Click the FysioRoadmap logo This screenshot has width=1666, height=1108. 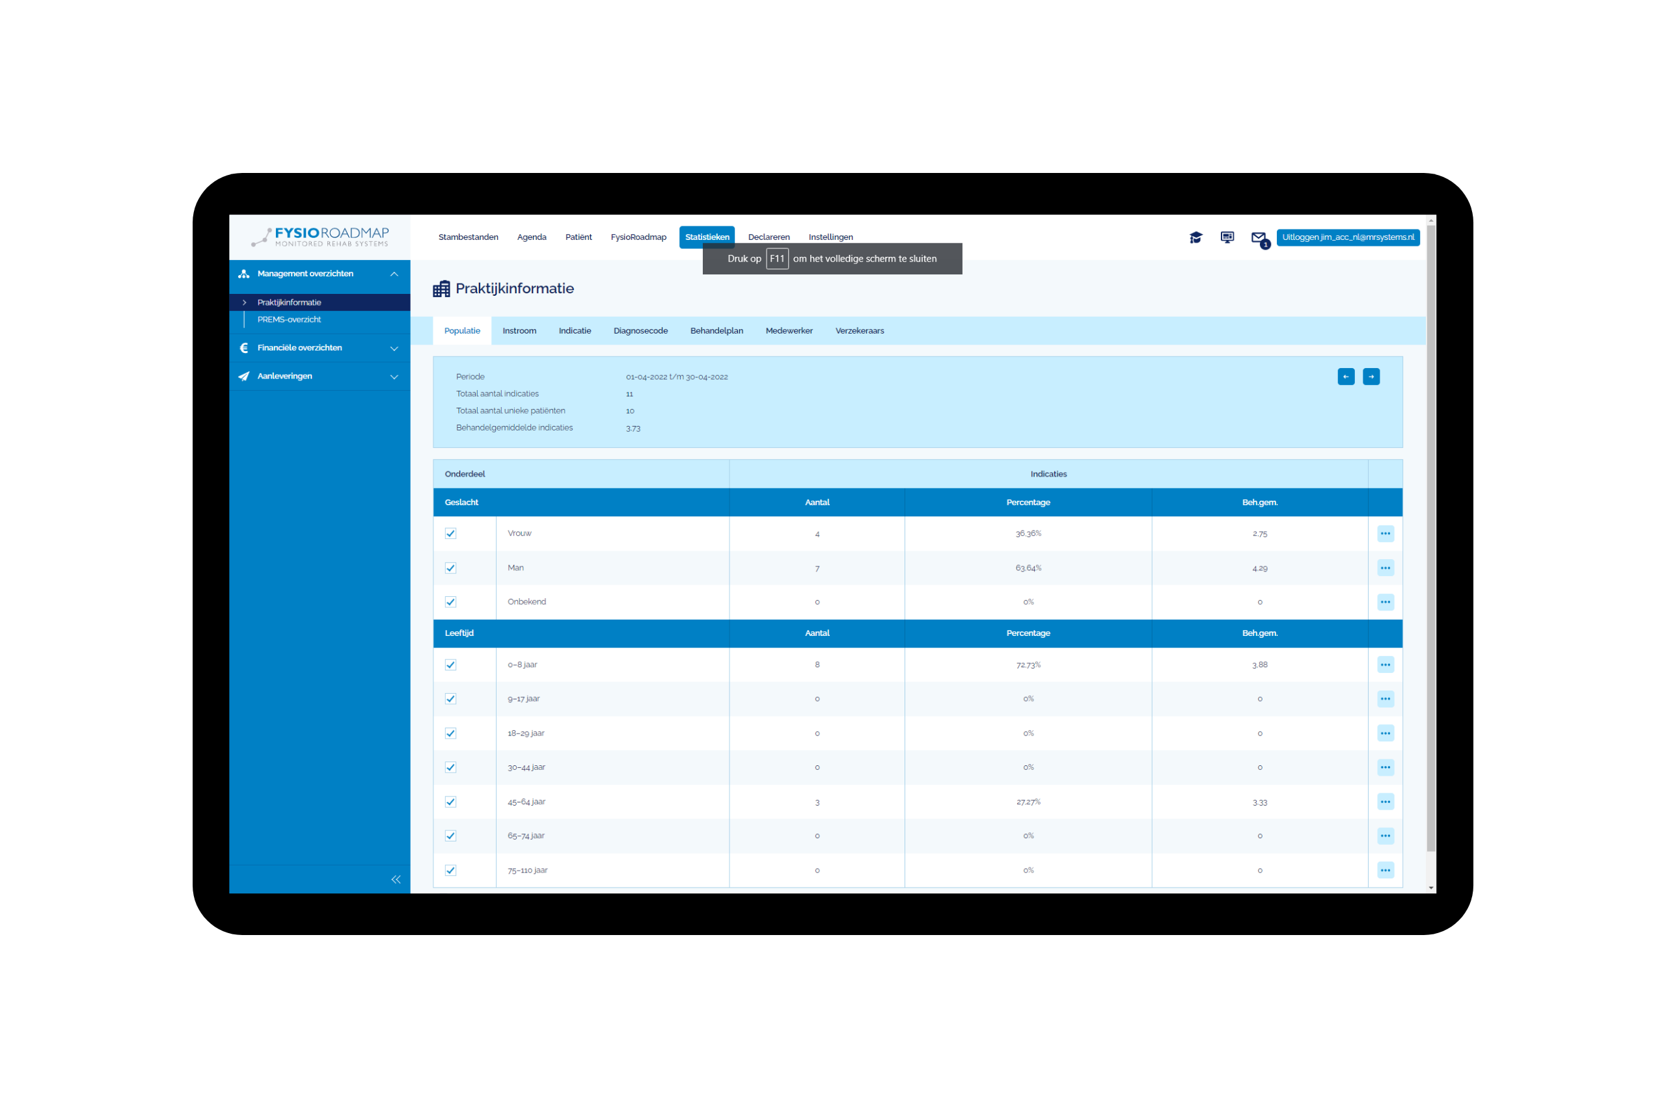(320, 237)
